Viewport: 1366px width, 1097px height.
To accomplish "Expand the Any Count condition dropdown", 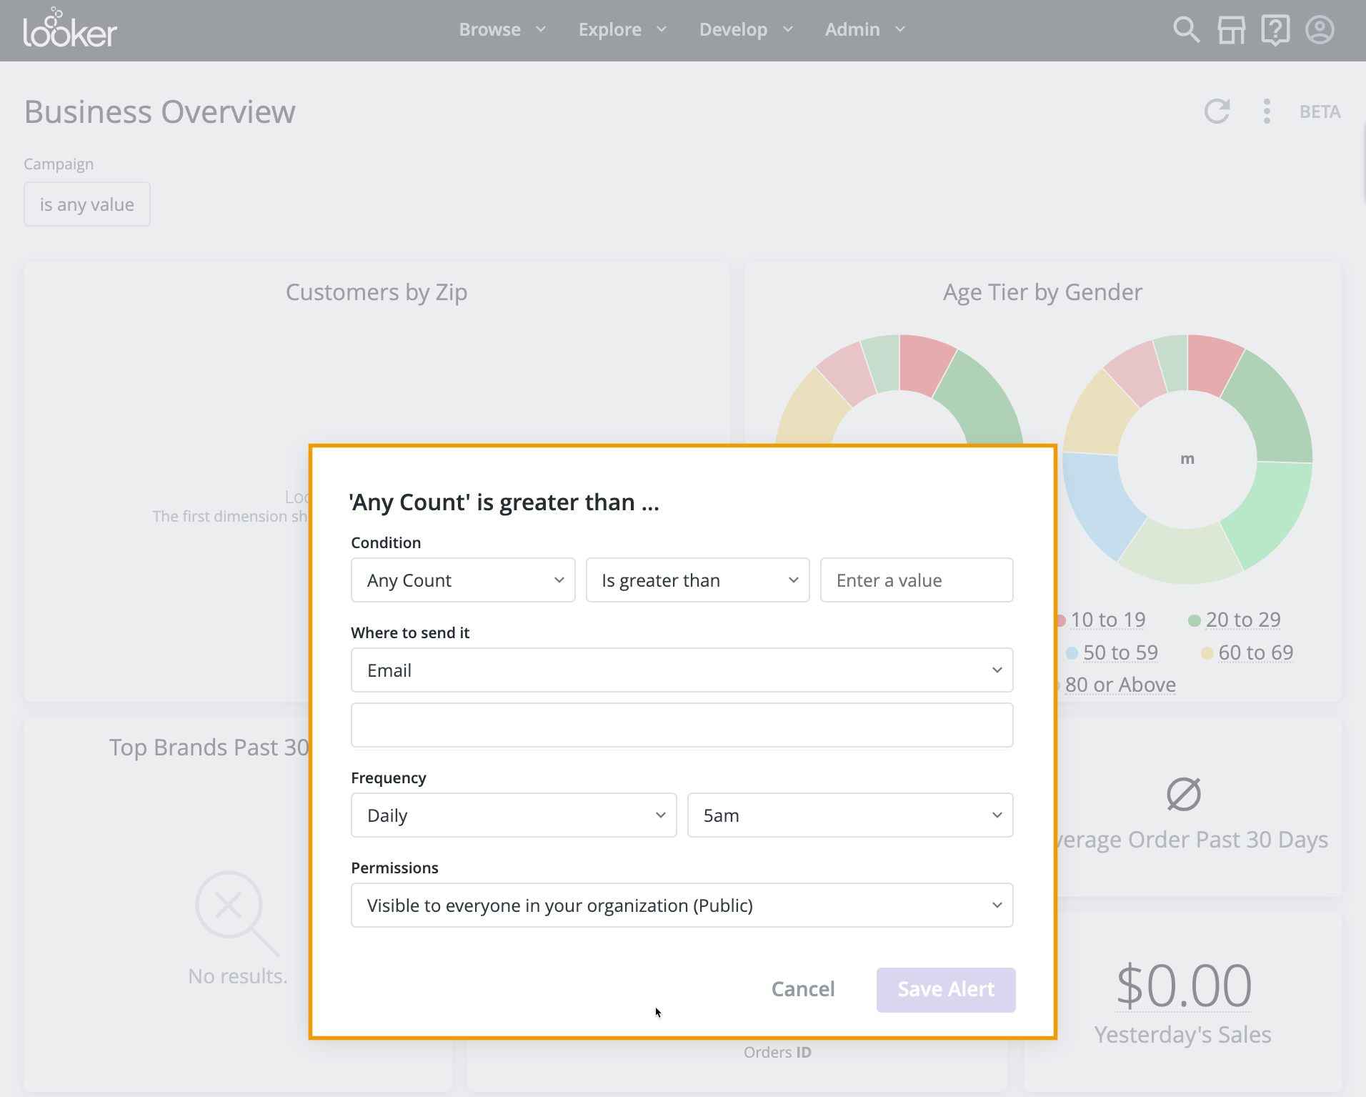I will [x=463, y=580].
